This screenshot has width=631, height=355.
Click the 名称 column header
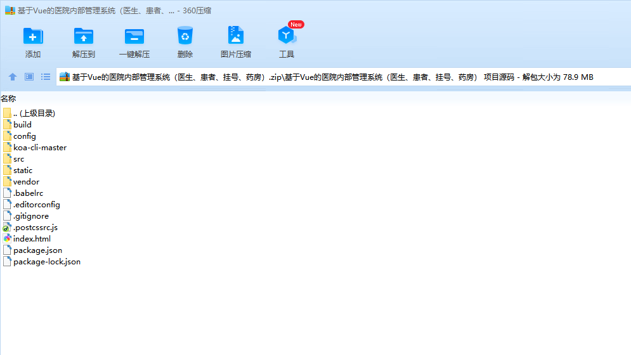(8, 99)
